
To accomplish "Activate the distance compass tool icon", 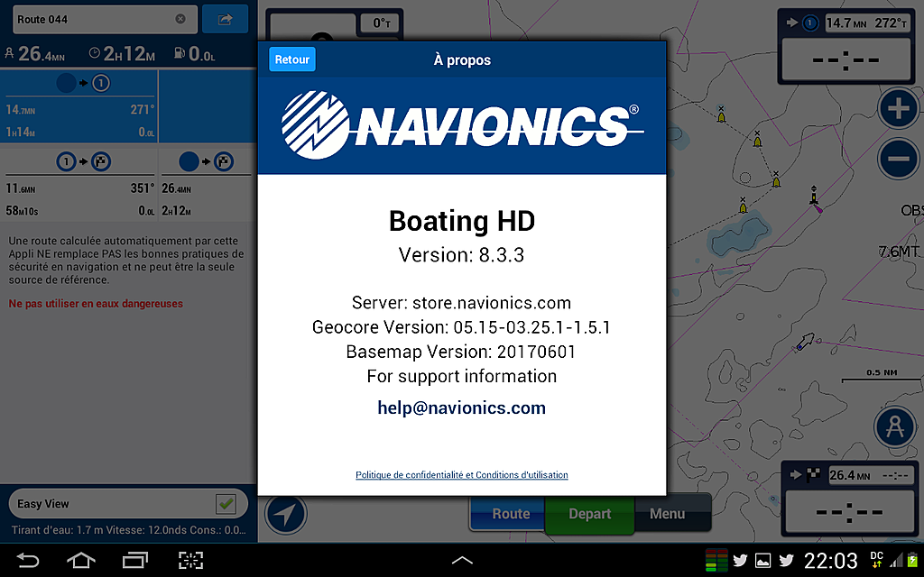I will tap(894, 426).
